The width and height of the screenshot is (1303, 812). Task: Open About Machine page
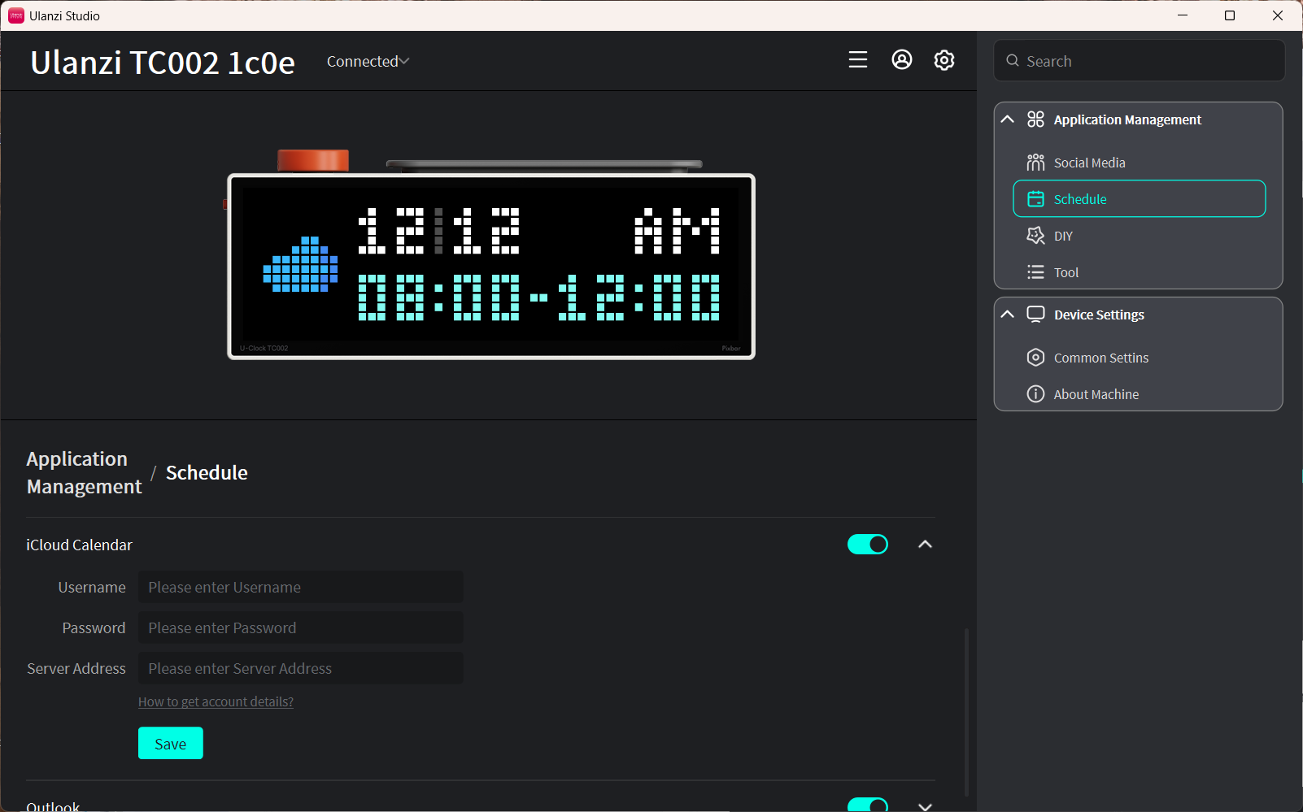pos(1139,394)
